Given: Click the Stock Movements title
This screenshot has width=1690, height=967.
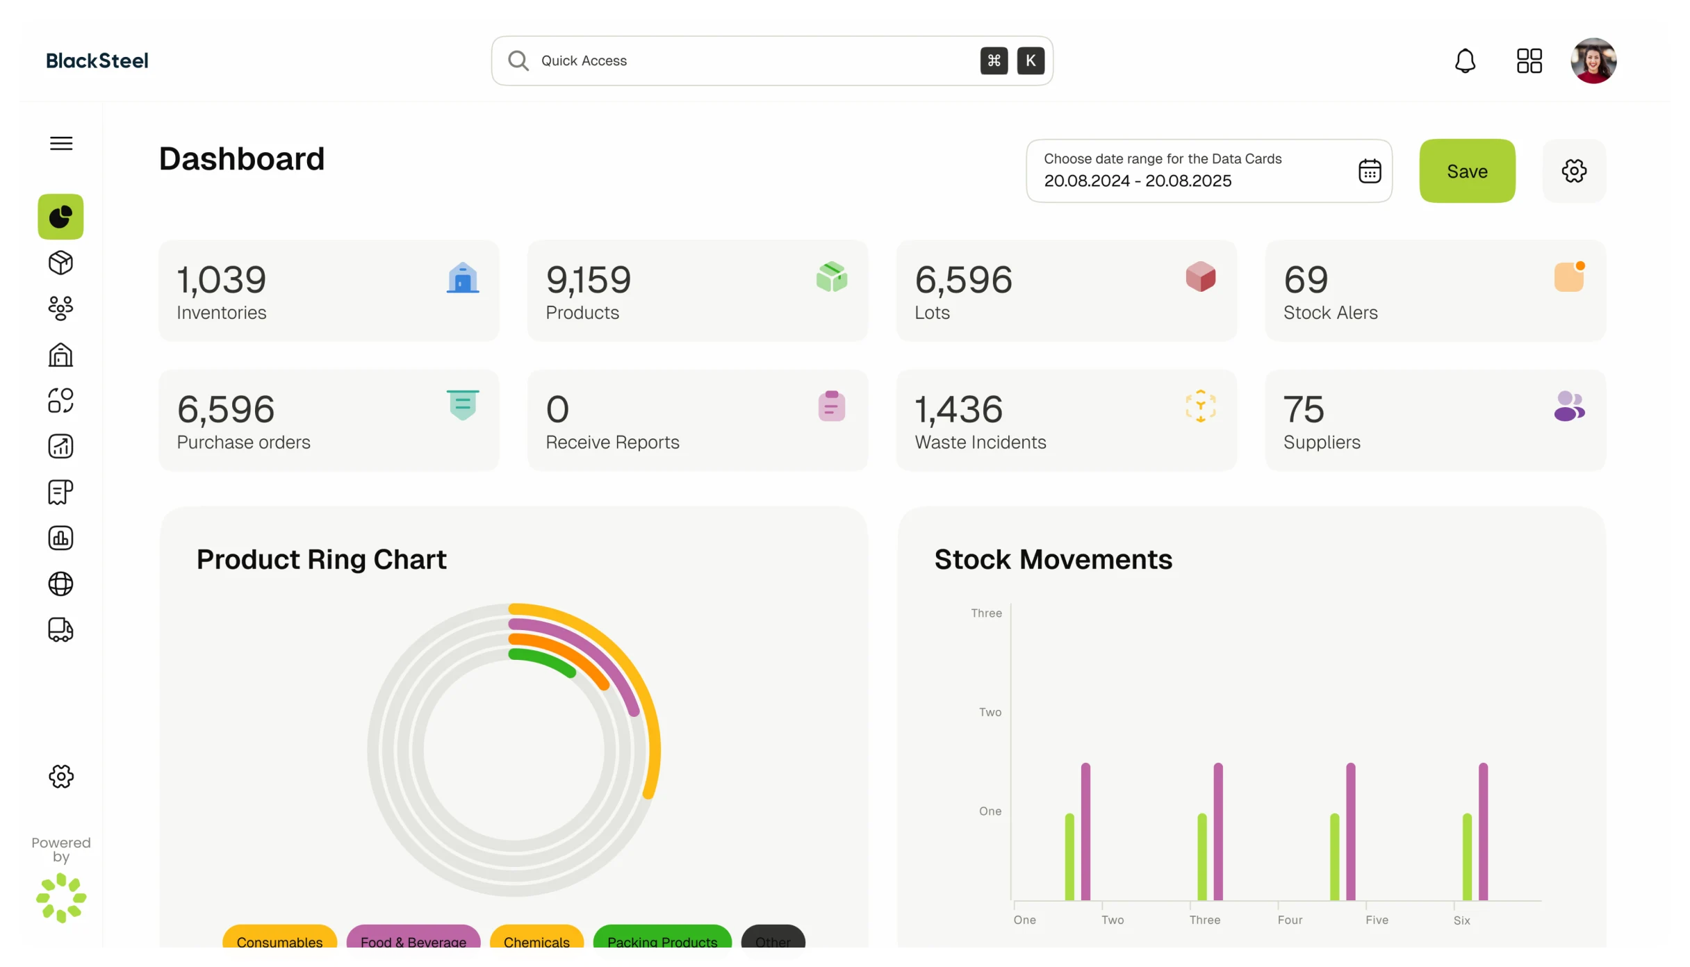Looking at the screenshot, I should point(1053,559).
